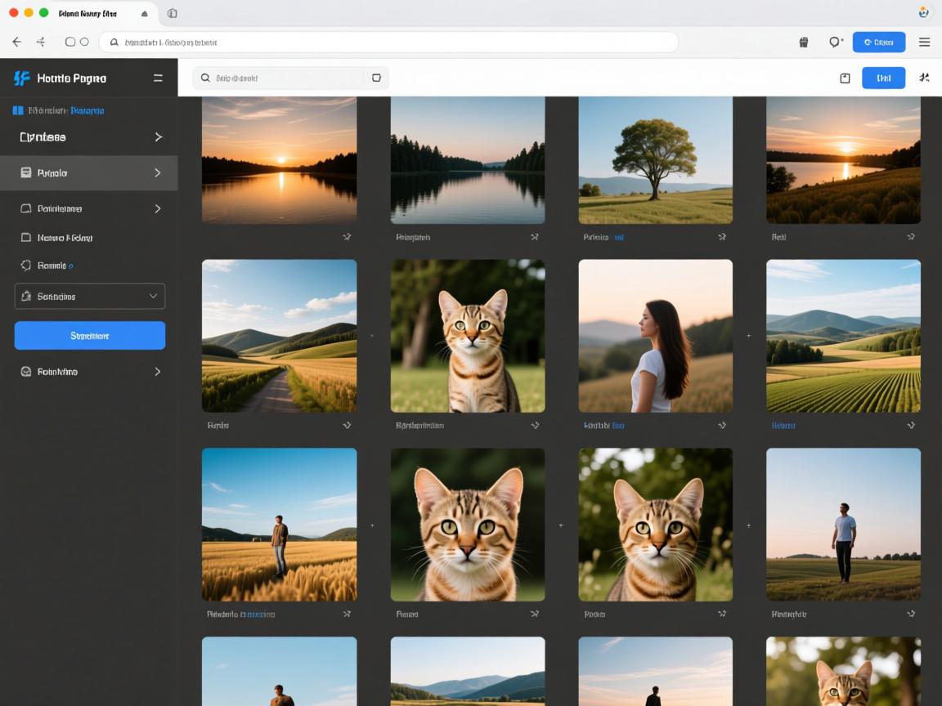Click the square icon left of the gallery's blue button
The height and width of the screenshot is (706, 942).
[x=845, y=78]
